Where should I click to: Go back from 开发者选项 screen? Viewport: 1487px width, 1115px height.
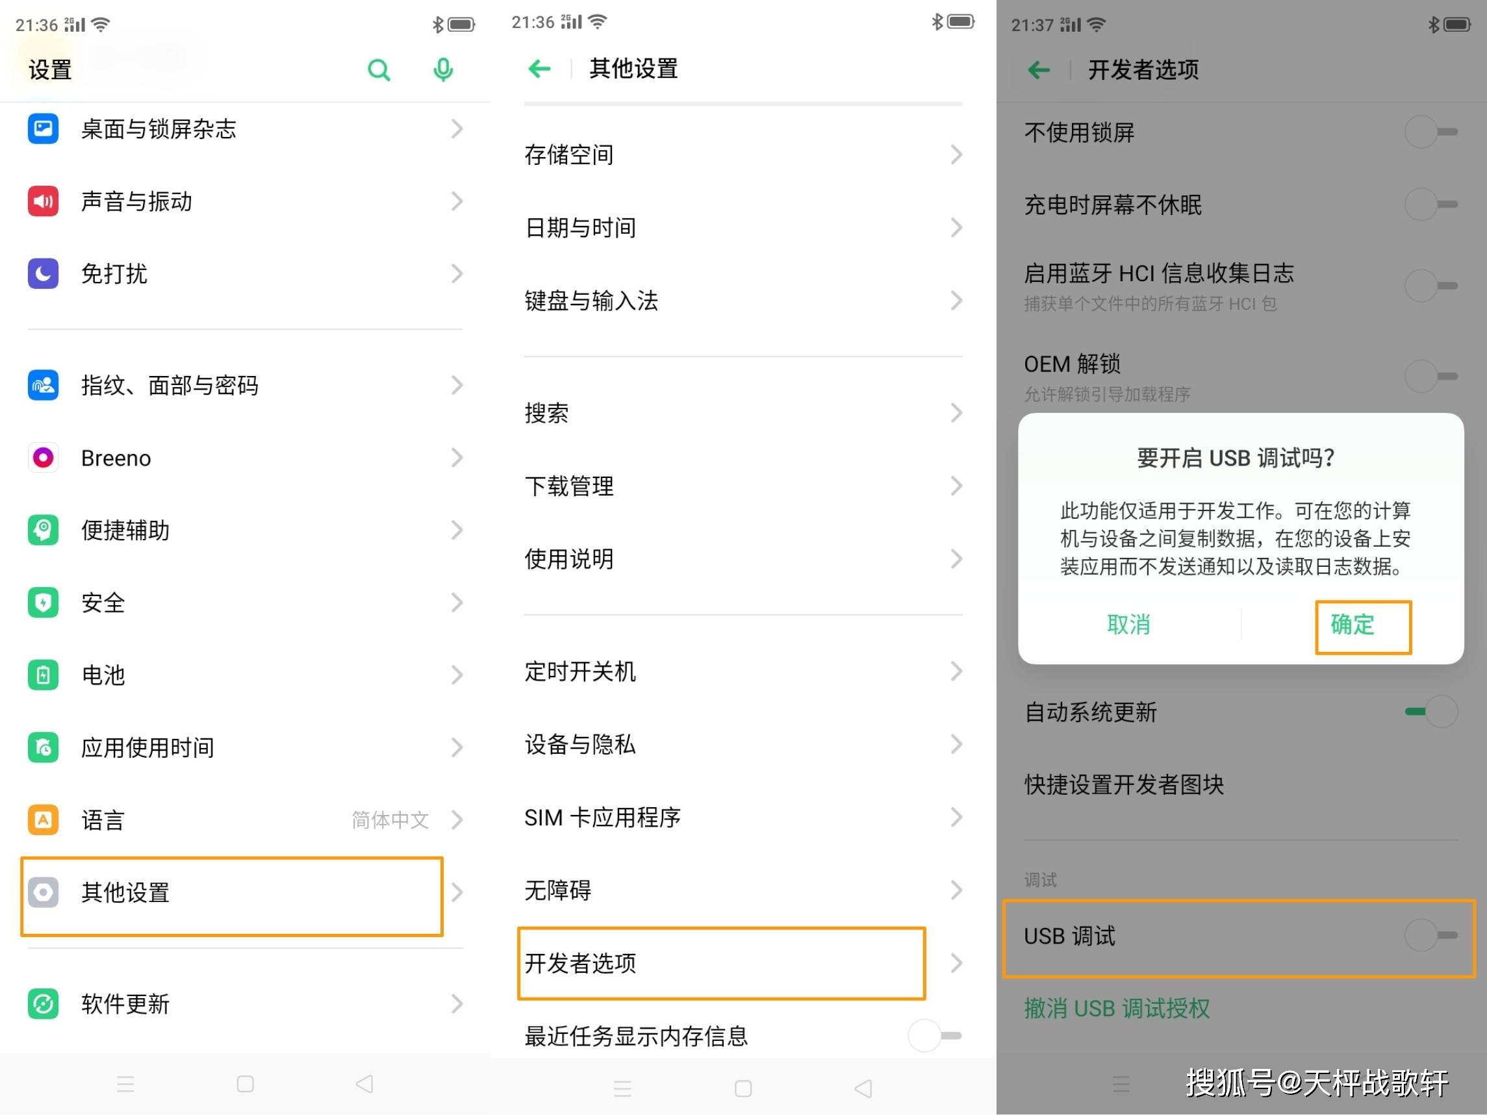(1039, 70)
